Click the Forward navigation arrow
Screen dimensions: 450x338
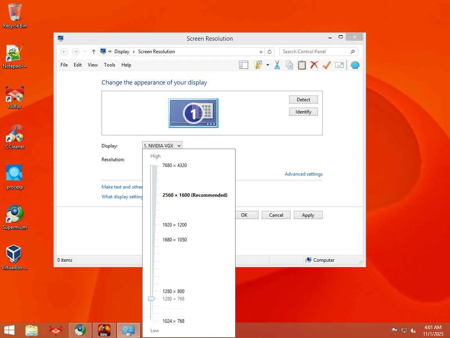point(75,52)
